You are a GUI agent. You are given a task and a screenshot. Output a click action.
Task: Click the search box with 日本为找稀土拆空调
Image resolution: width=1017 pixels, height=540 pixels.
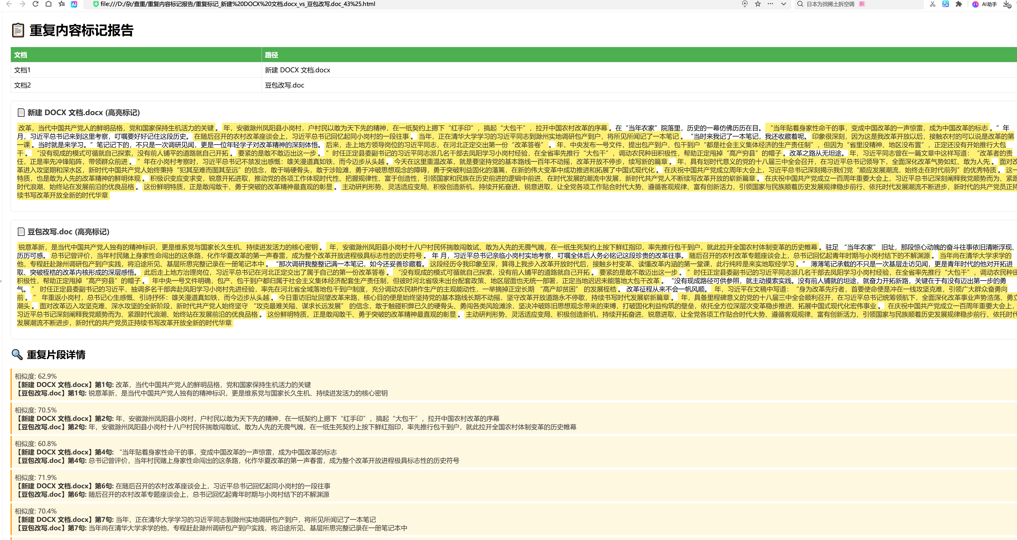[859, 4]
